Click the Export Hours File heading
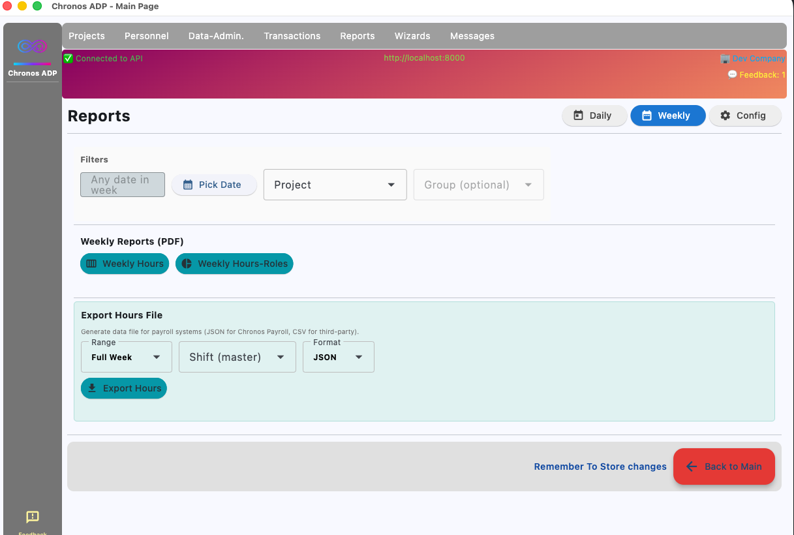The width and height of the screenshot is (794, 535). pyautogui.click(x=122, y=315)
